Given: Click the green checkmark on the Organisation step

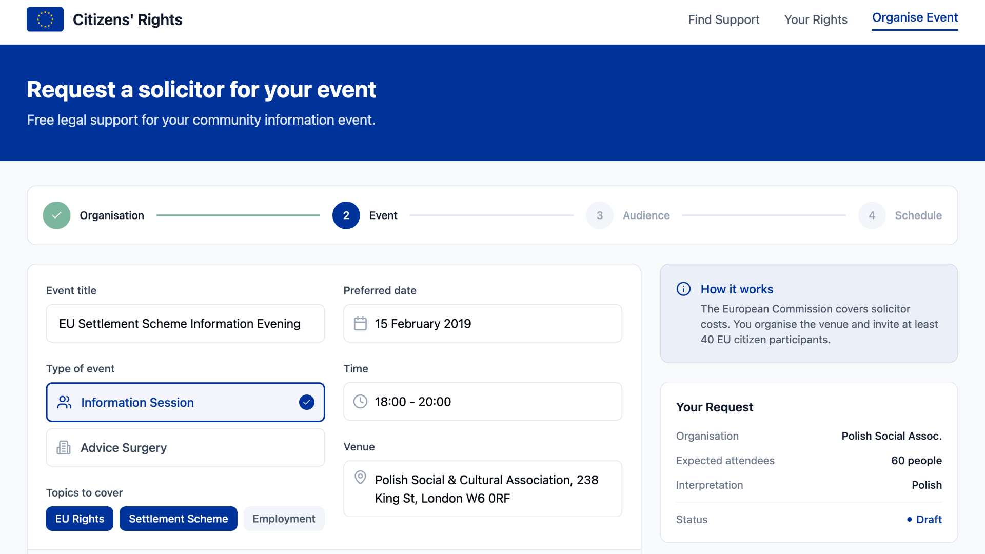Looking at the screenshot, I should click(56, 215).
